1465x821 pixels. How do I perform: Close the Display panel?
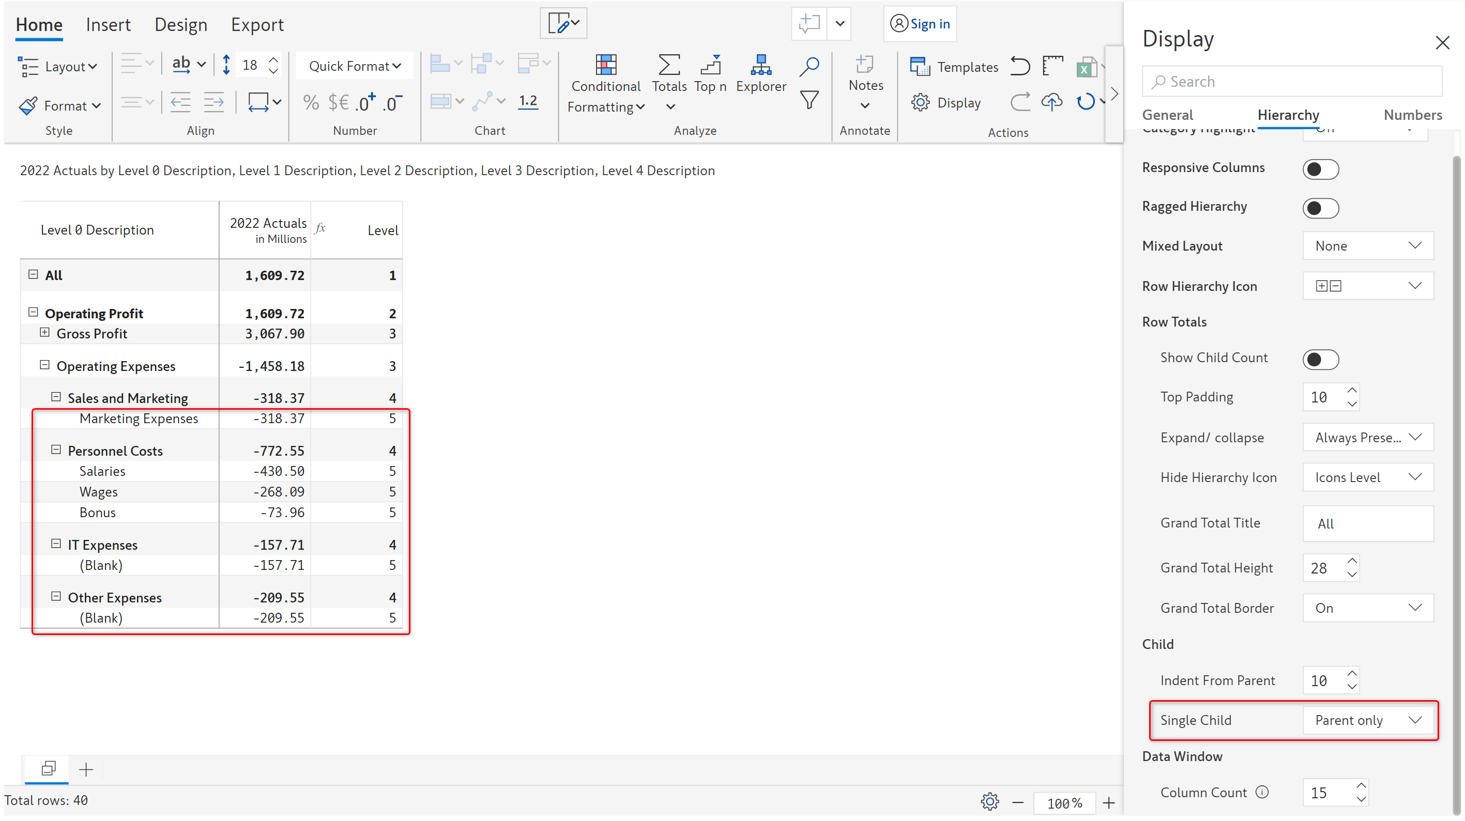1442,42
